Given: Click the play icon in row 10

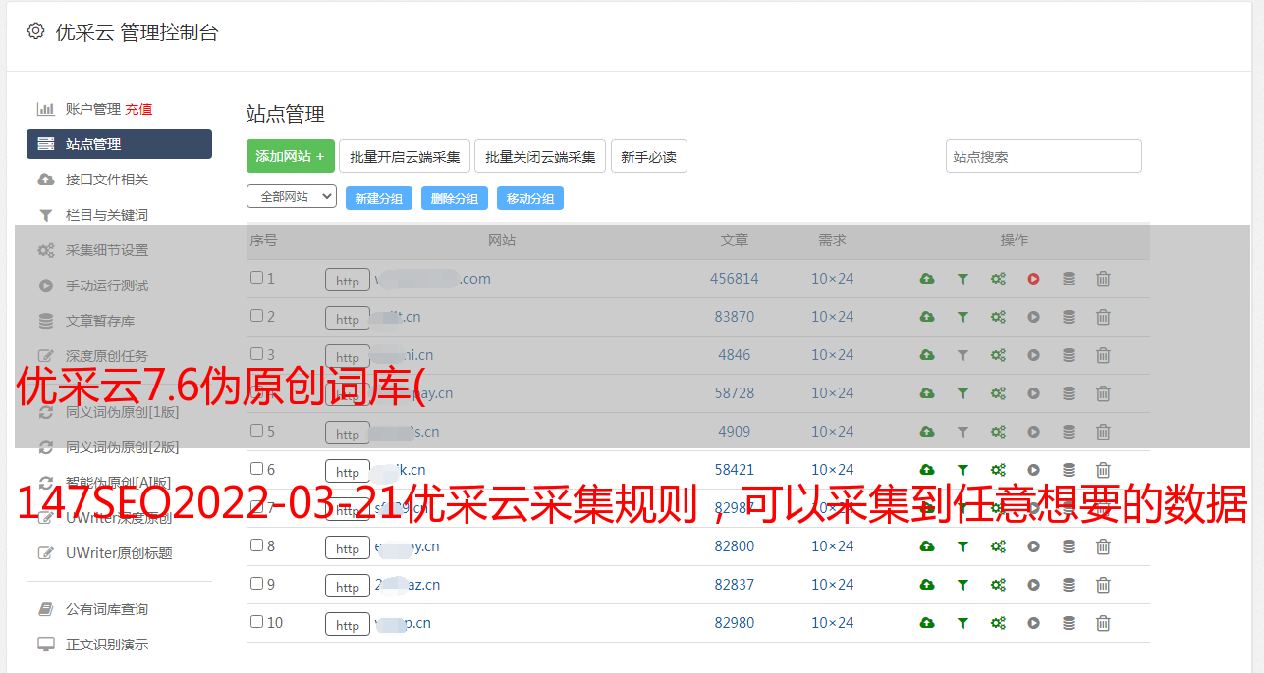Looking at the screenshot, I should tap(1033, 623).
